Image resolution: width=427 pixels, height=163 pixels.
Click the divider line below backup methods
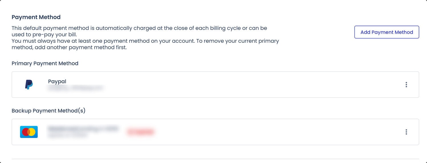coord(215,159)
